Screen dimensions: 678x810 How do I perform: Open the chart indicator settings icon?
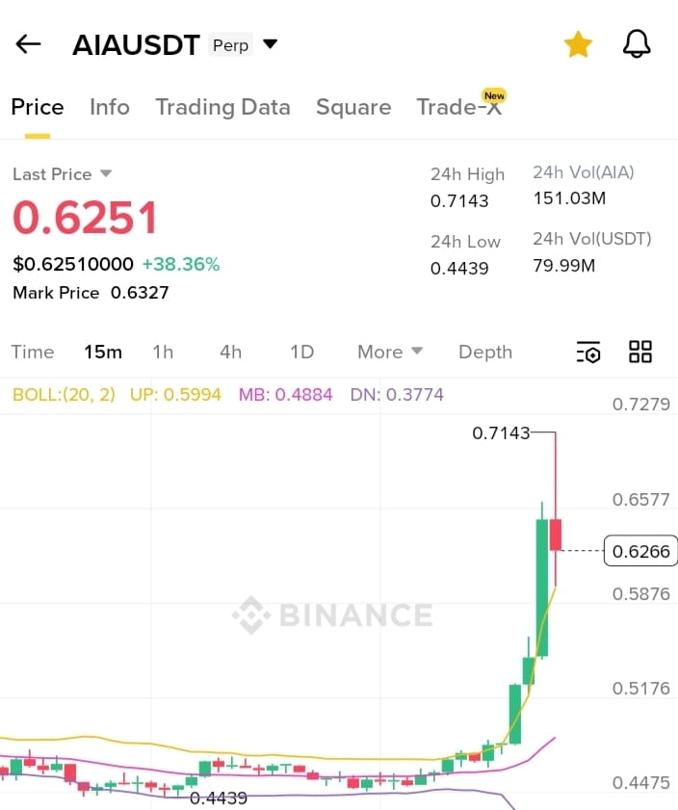pos(588,352)
